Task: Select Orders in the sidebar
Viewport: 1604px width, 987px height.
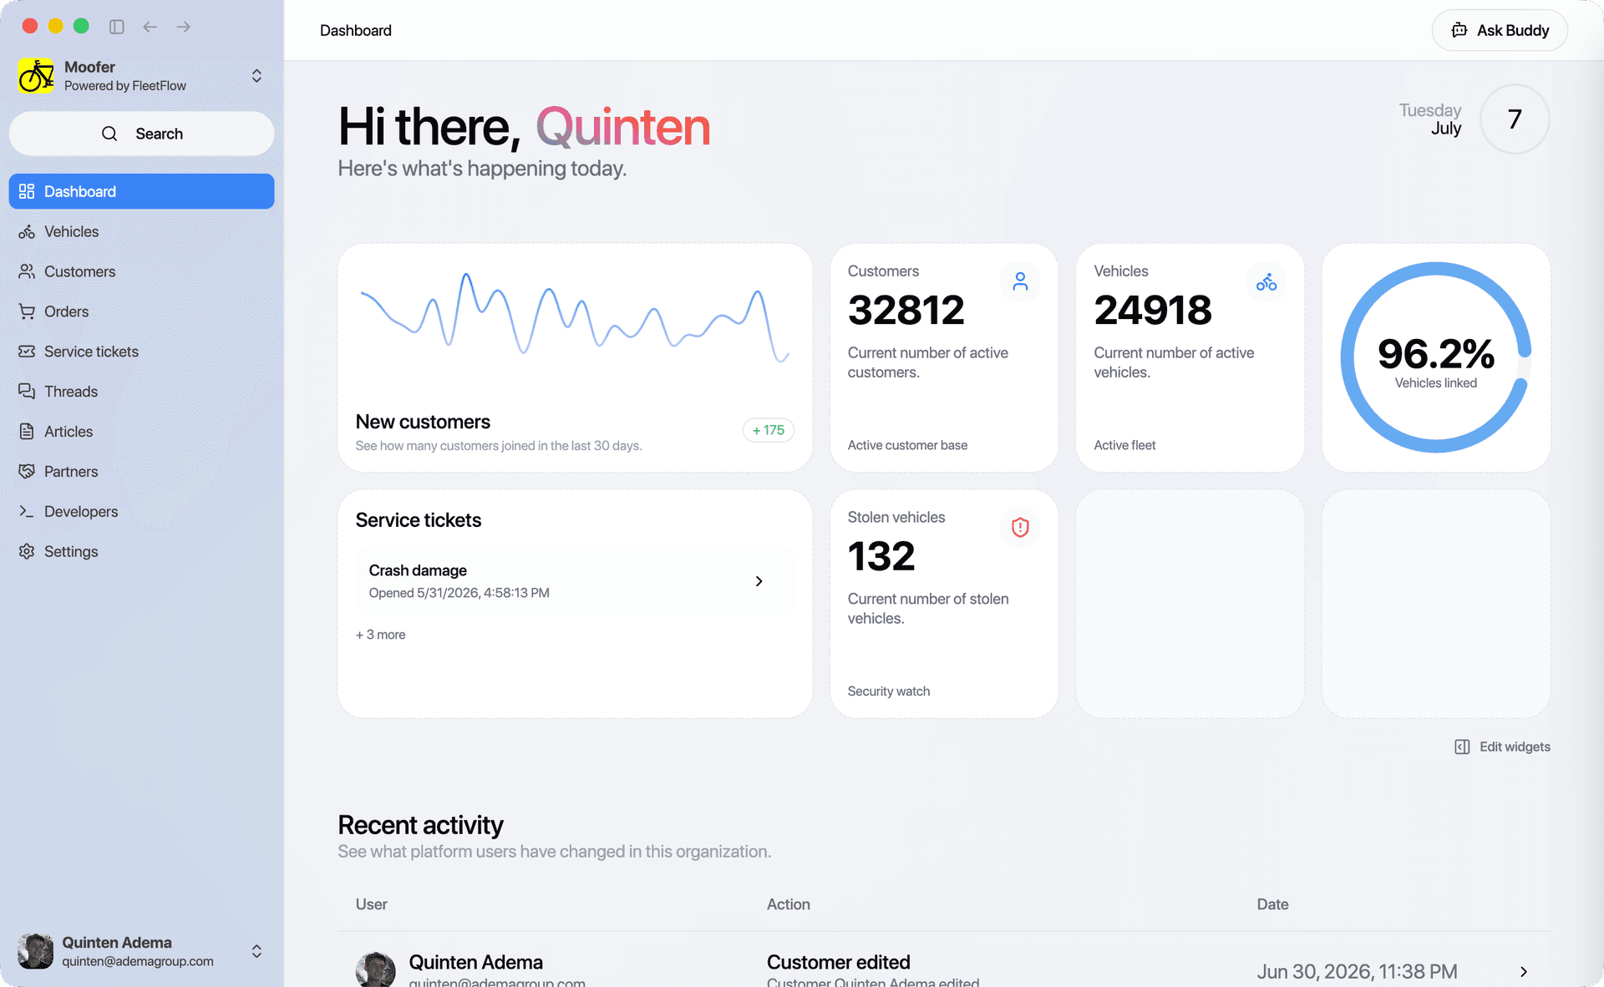Action: point(141,311)
